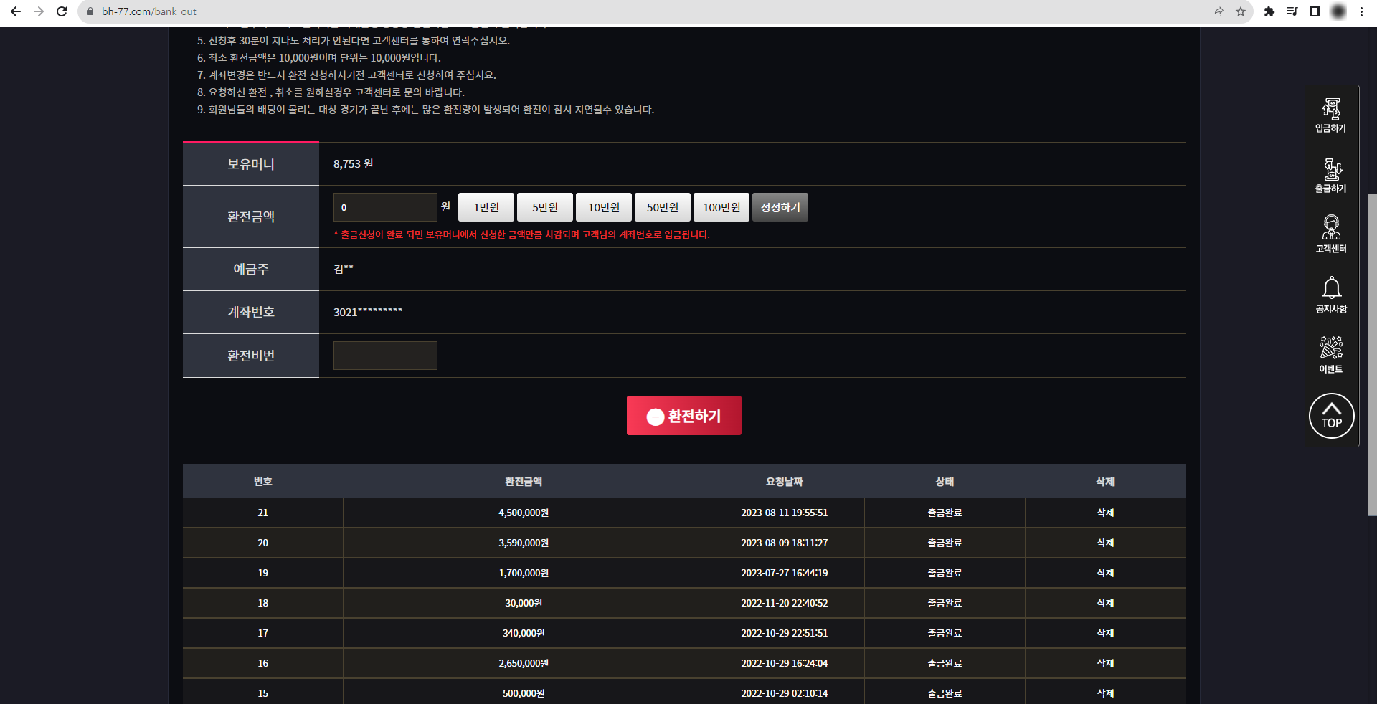
Task: Click the date 2023-08-09 18:11:27
Action: coord(784,543)
